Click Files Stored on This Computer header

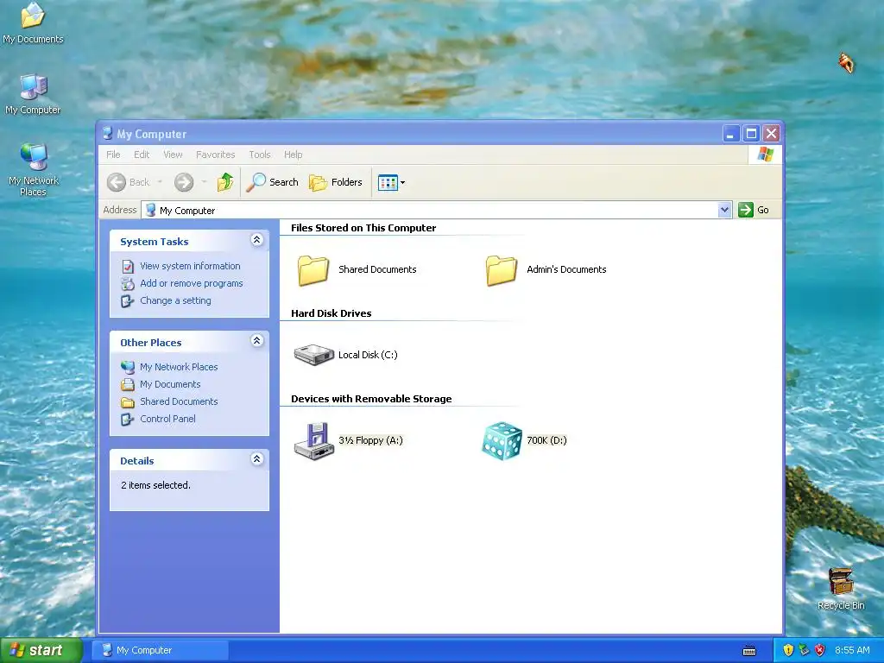pos(363,228)
